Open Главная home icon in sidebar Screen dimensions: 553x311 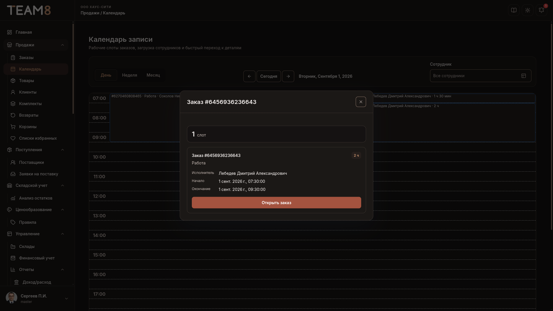pos(10,32)
